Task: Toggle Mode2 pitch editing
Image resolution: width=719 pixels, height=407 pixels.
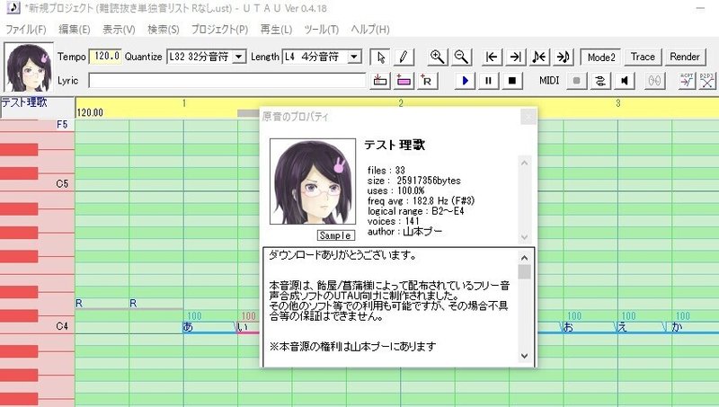Action: point(600,58)
